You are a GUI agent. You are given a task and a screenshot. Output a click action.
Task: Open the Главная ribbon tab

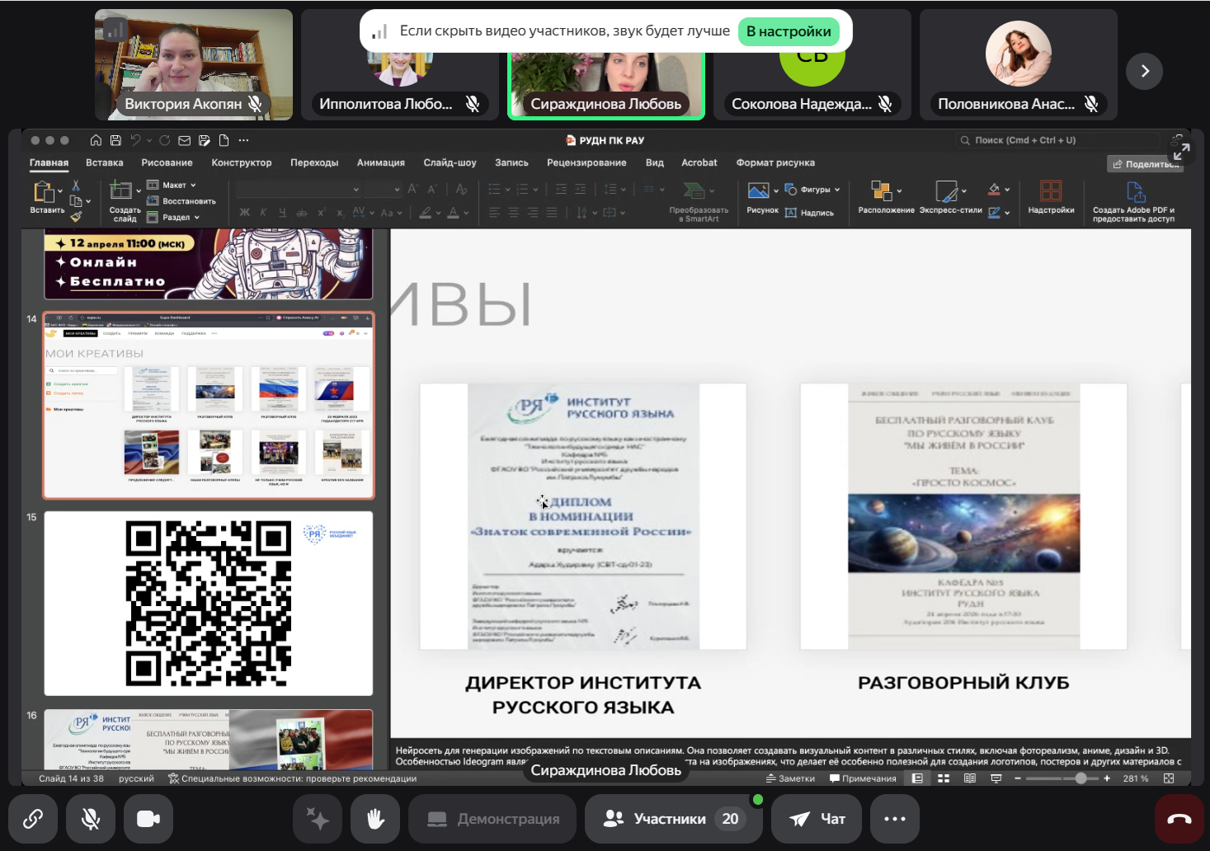pyautogui.click(x=49, y=162)
